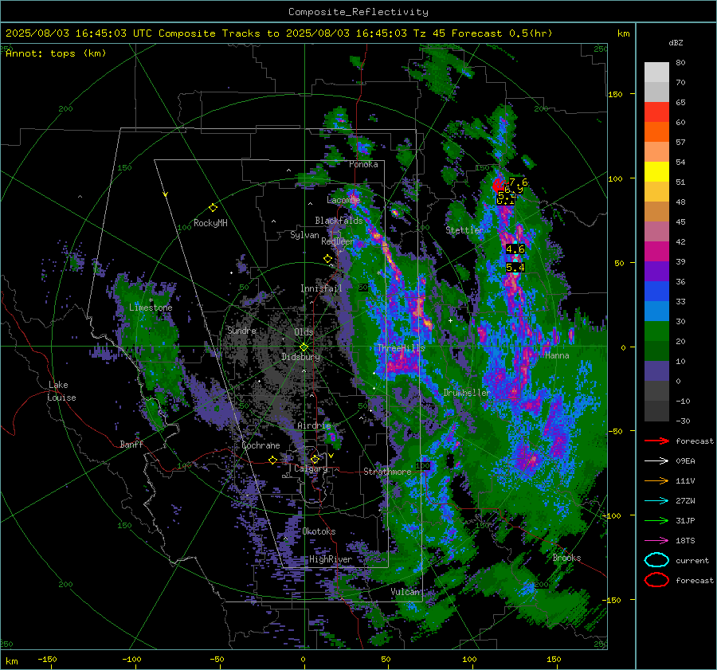The width and height of the screenshot is (717, 670).
Task: Click the radar site marker at Didsbury center
Action: 304,347
